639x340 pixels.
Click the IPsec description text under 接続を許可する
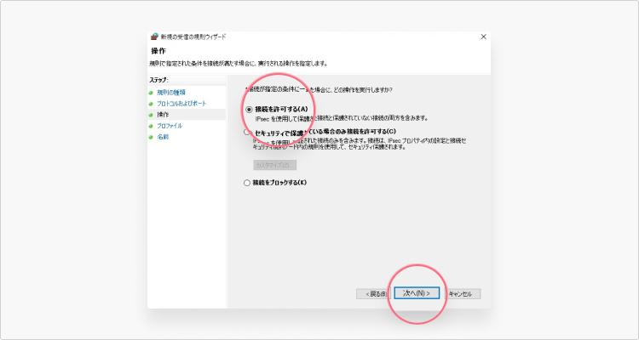342,118
